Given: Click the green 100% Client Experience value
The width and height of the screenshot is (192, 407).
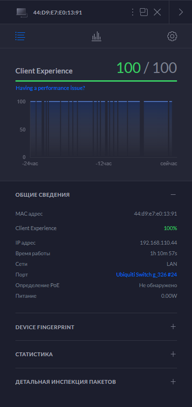Looking at the screenshot, I should [x=170, y=229].
